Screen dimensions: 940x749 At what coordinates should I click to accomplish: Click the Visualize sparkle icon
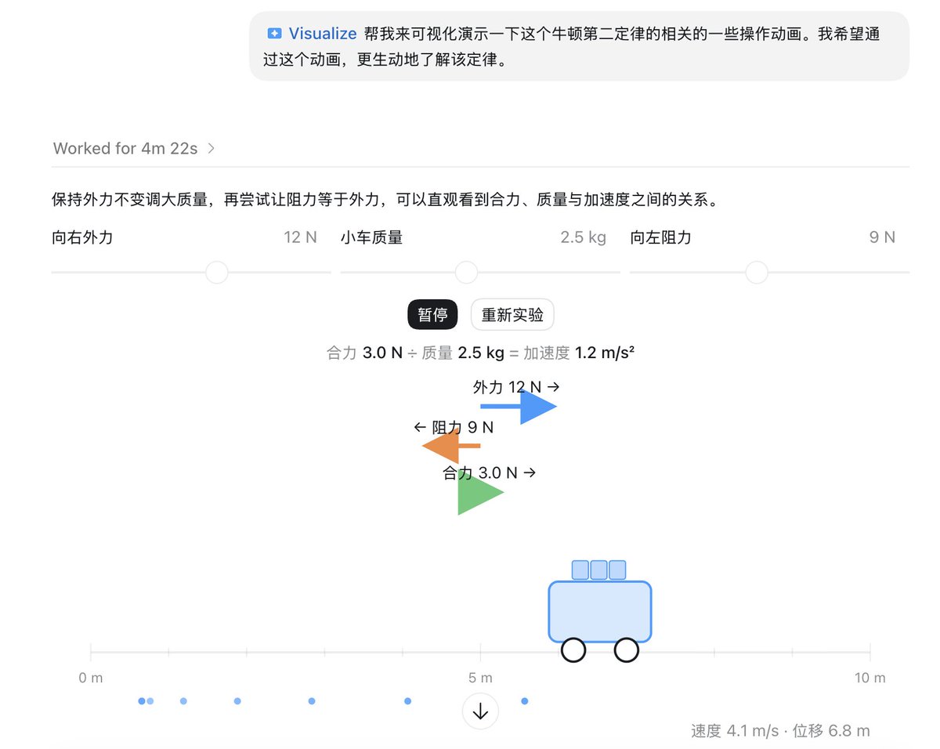(274, 34)
